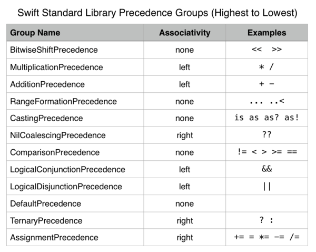The width and height of the screenshot is (316, 252).
Task: Select the AdditionPrecedence group name
Action: tap(47, 84)
